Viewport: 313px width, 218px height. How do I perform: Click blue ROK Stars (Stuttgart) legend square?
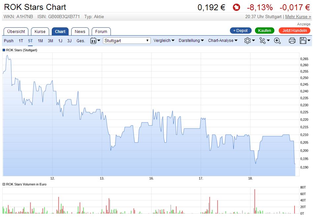pos(4,50)
